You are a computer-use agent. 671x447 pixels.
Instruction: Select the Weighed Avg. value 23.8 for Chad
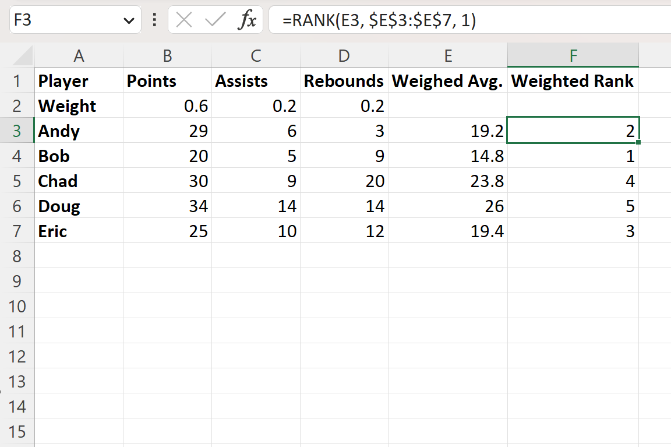pyautogui.click(x=448, y=181)
